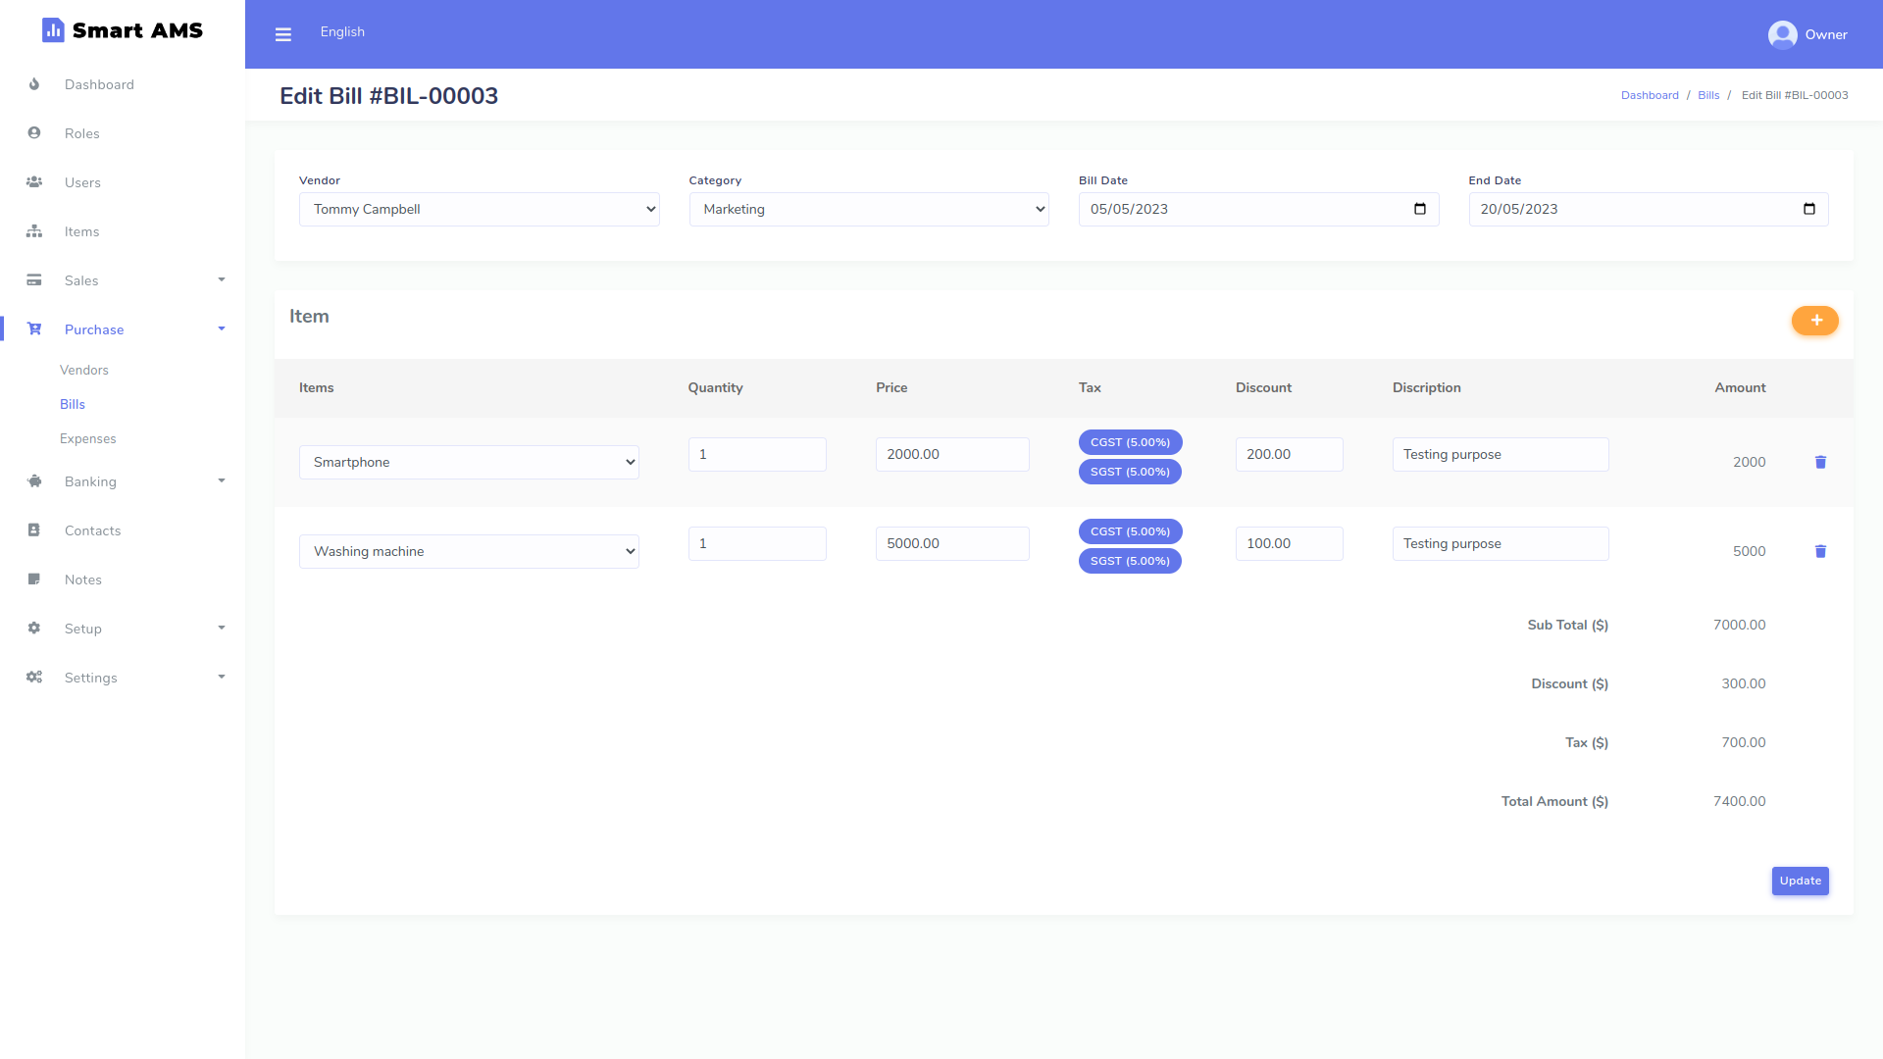1883x1059 pixels.
Task: Select the Banking icon in the sidebar
Action: (34, 481)
